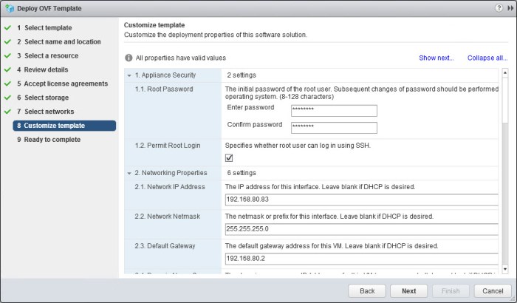Click the Deploy OVF Template title icon
The image size is (517, 303).
coord(8,8)
